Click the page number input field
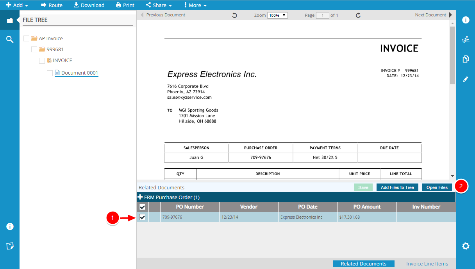475x269 pixels. (322, 15)
